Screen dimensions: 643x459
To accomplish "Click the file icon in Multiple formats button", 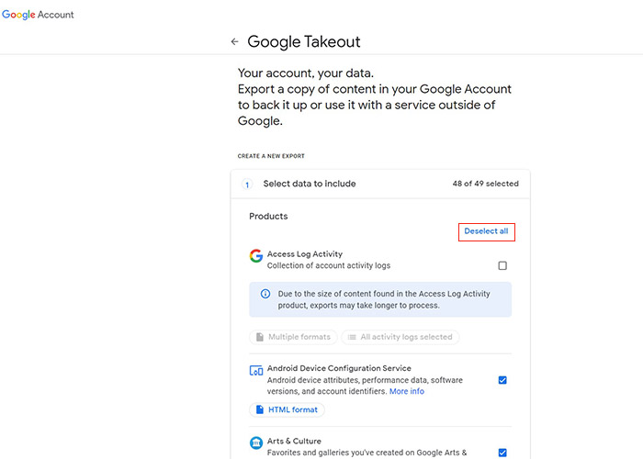I will 260,337.
